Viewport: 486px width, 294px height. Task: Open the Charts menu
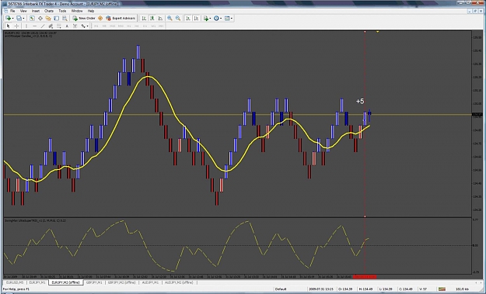click(x=49, y=11)
